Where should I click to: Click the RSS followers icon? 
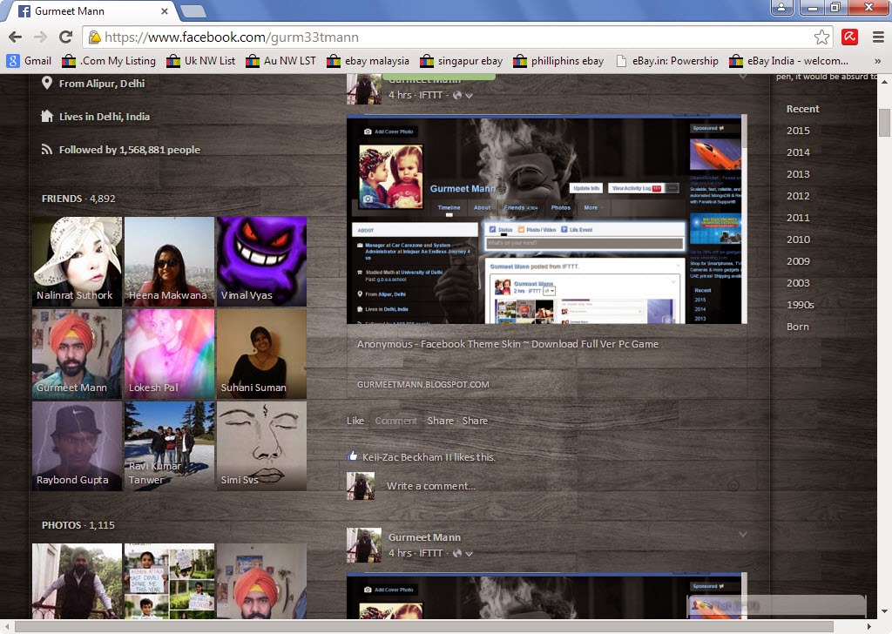[x=47, y=150]
